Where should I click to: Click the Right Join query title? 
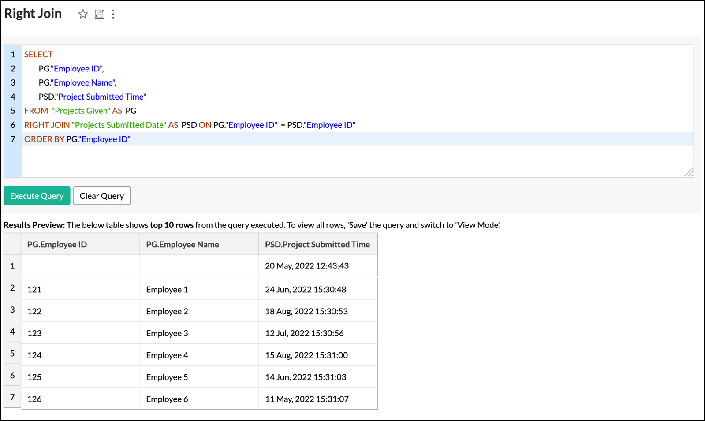click(x=33, y=14)
